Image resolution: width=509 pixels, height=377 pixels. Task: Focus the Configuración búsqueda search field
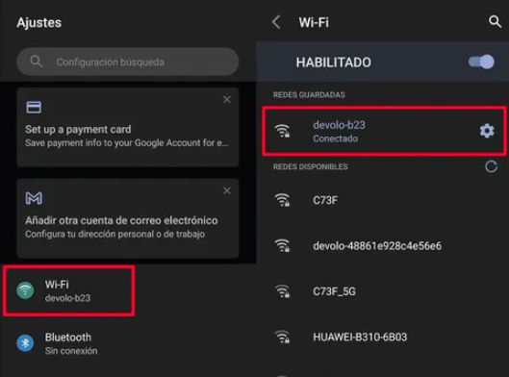pos(128,62)
